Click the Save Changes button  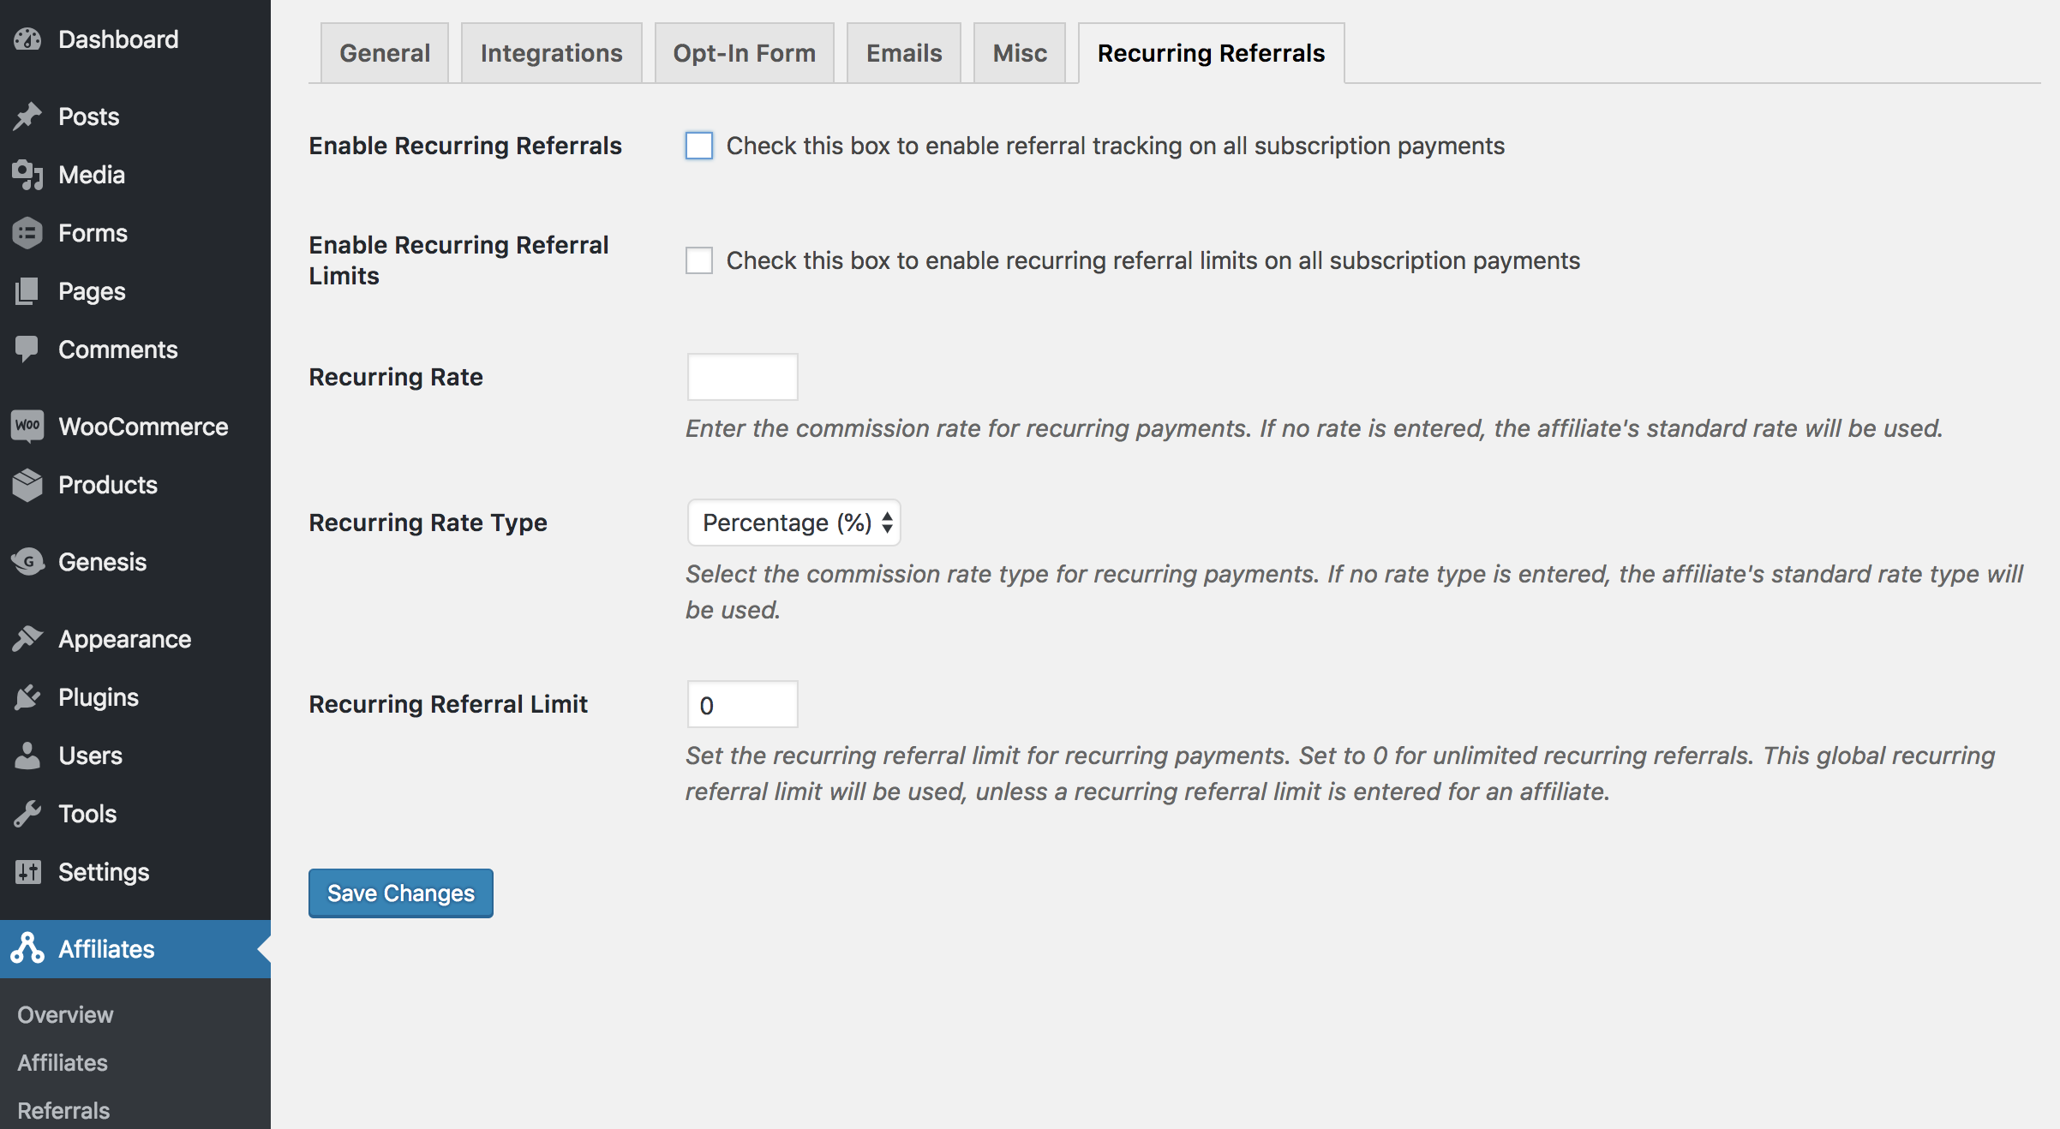[x=401, y=893]
